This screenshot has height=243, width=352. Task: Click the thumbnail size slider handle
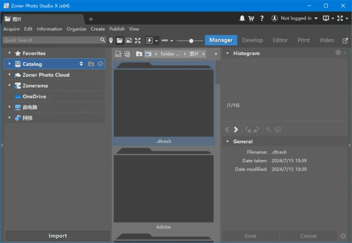(x=191, y=40)
